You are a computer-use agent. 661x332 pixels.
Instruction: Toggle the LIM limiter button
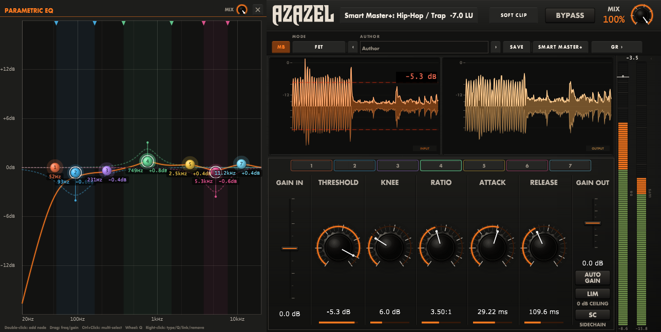point(592,294)
